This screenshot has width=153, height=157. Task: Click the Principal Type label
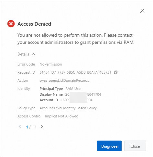51,89
